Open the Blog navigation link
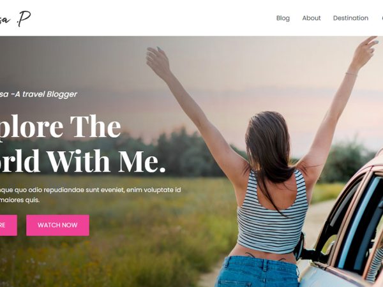The image size is (383, 287). coord(283,18)
